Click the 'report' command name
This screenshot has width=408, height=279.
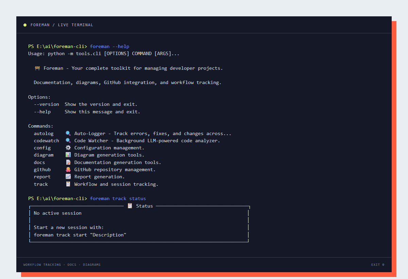pos(42,177)
